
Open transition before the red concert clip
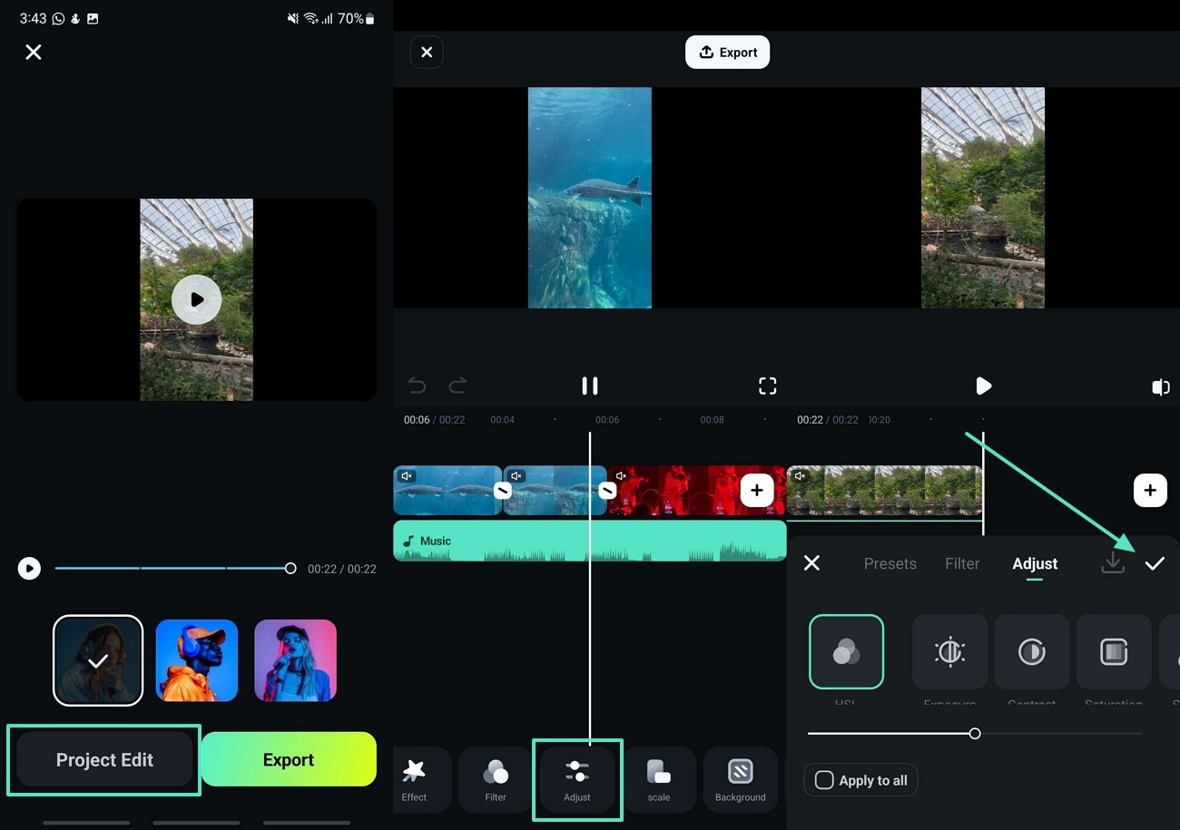coord(607,491)
